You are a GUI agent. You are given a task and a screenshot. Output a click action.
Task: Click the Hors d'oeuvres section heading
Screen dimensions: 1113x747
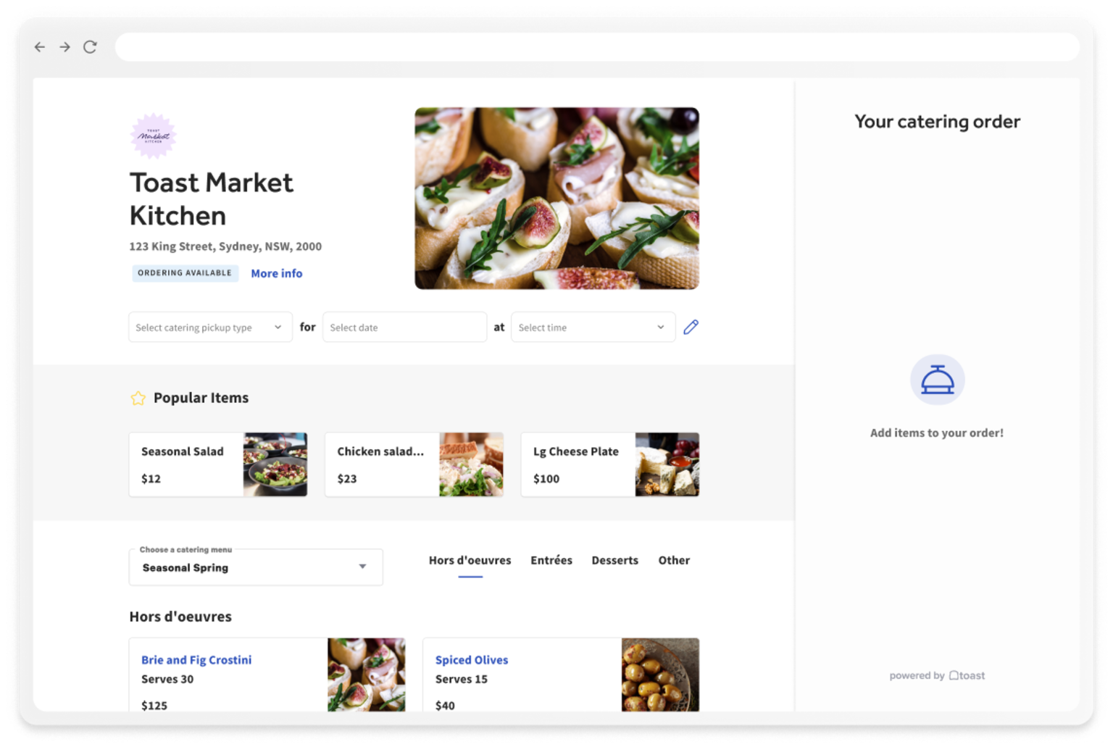click(180, 617)
